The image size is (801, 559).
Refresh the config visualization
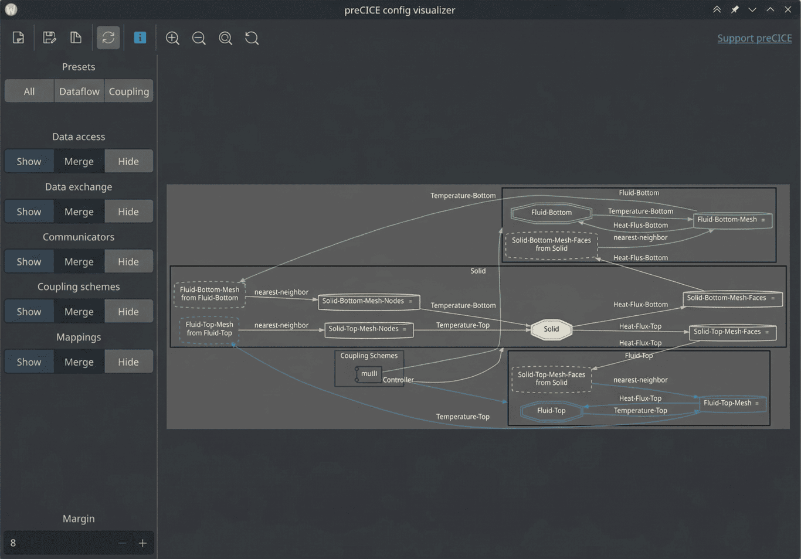coord(108,38)
